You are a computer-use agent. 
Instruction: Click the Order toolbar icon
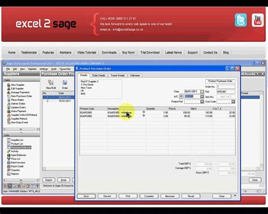pyautogui.click(x=65, y=84)
